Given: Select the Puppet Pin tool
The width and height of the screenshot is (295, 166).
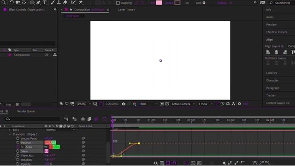Looking at the screenshot, I should [x=81, y=2].
